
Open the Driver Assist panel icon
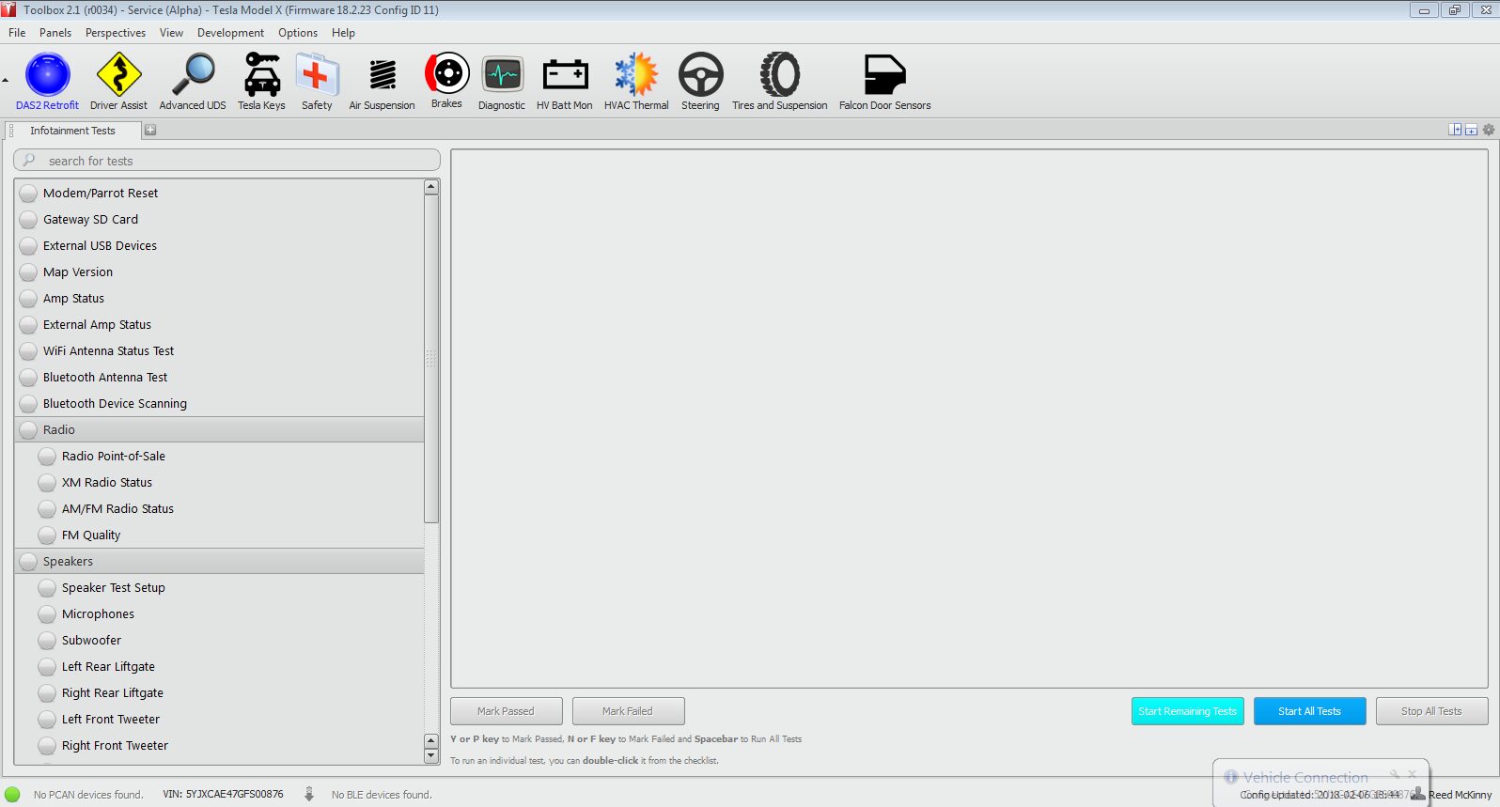118,81
